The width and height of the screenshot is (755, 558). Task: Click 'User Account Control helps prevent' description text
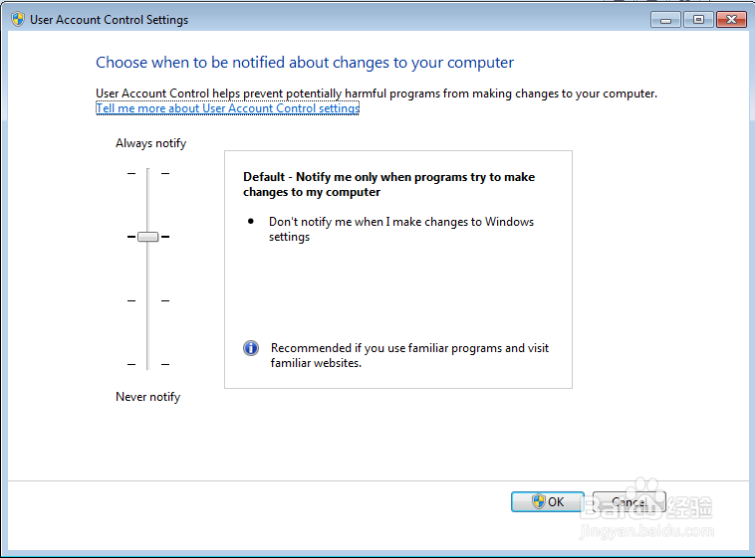(377, 93)
